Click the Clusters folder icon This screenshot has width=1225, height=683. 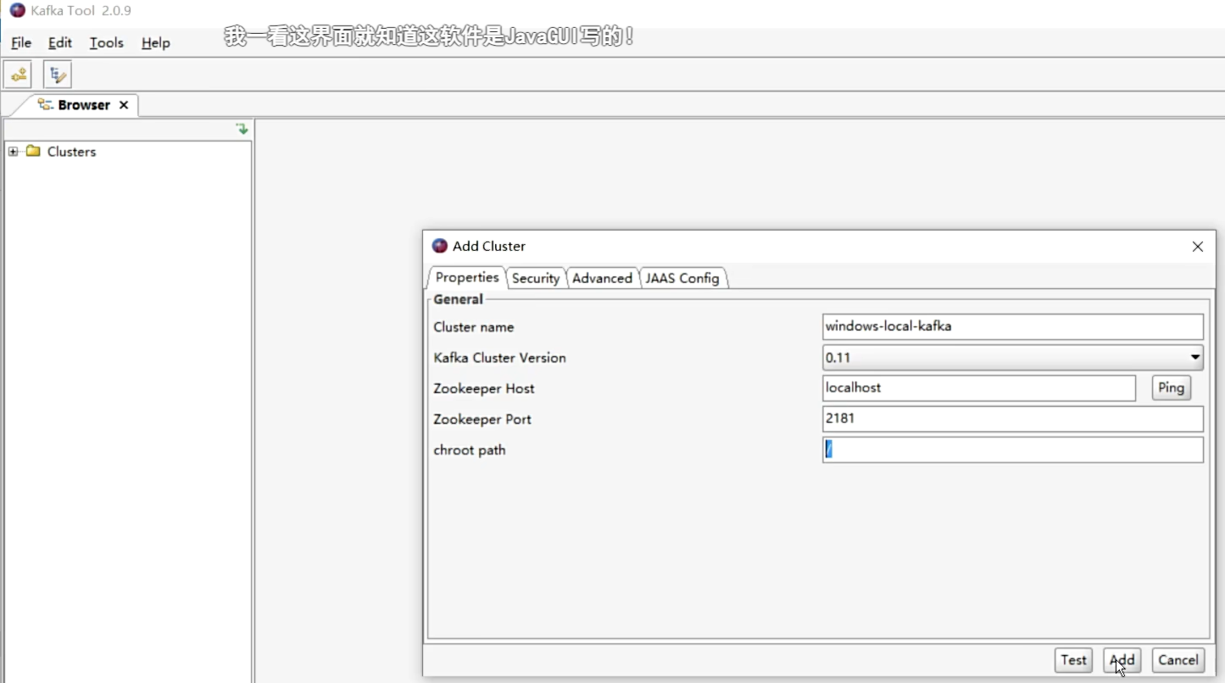pos(33,151)
